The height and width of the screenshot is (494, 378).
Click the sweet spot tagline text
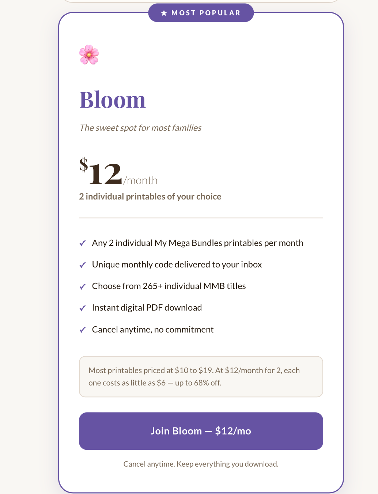(x=140, y=128)
